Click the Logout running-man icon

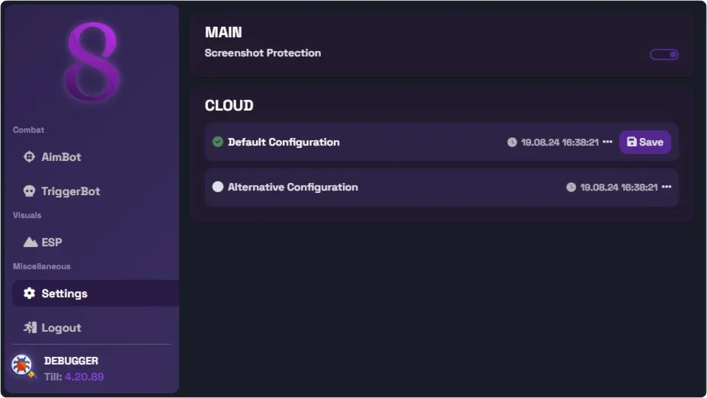(30, 328)
